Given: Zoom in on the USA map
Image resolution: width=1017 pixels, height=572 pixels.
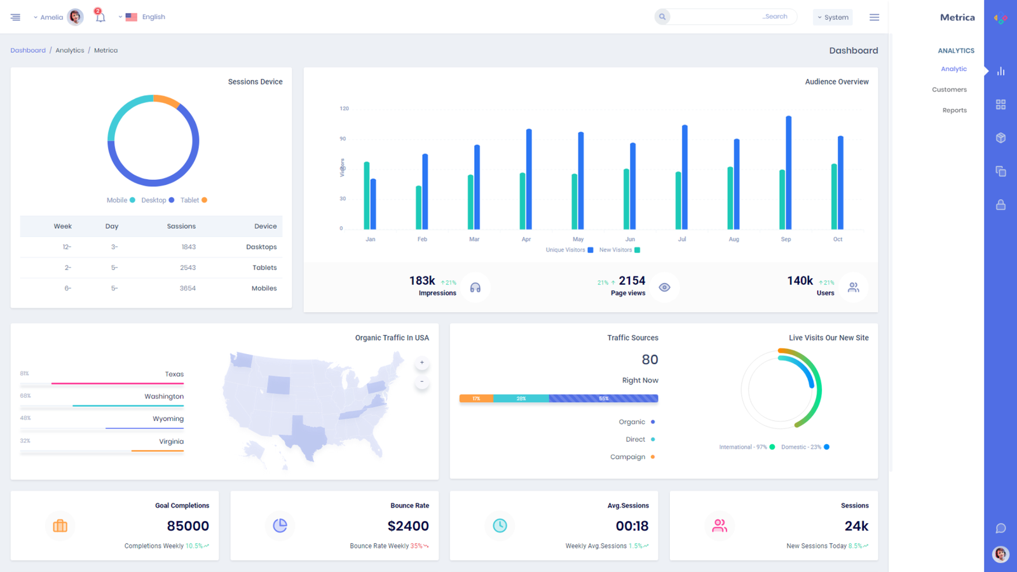Looking at the screenshot, I should (421, 363).
